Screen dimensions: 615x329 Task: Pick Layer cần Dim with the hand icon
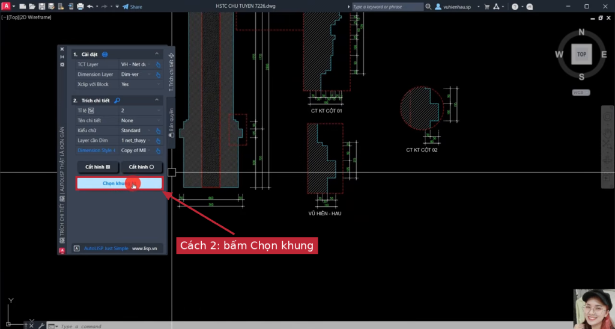click(159, 141)
